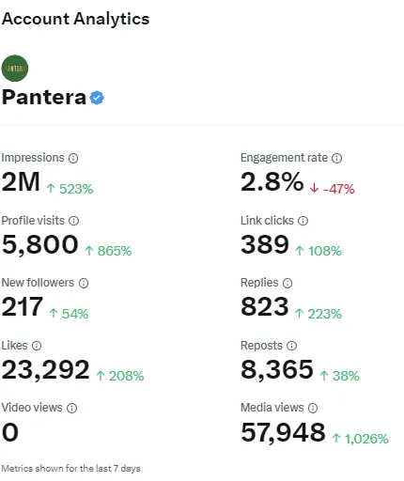This screenshot has height=481, width=404.
Task: Open the Likes info tooltip icon
Action: [x=37, y=346]
